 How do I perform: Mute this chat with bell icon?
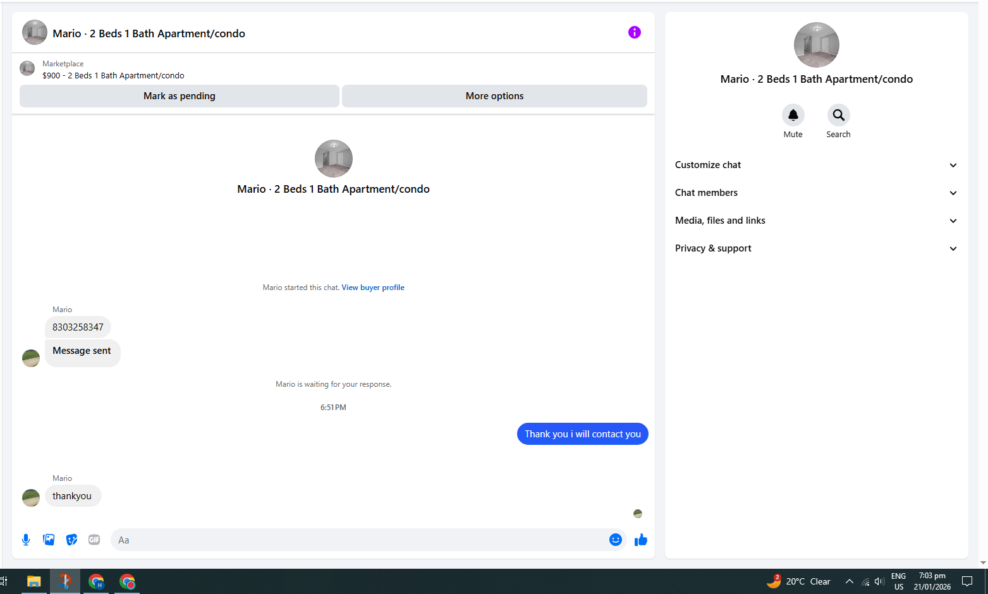click(793, 115)
